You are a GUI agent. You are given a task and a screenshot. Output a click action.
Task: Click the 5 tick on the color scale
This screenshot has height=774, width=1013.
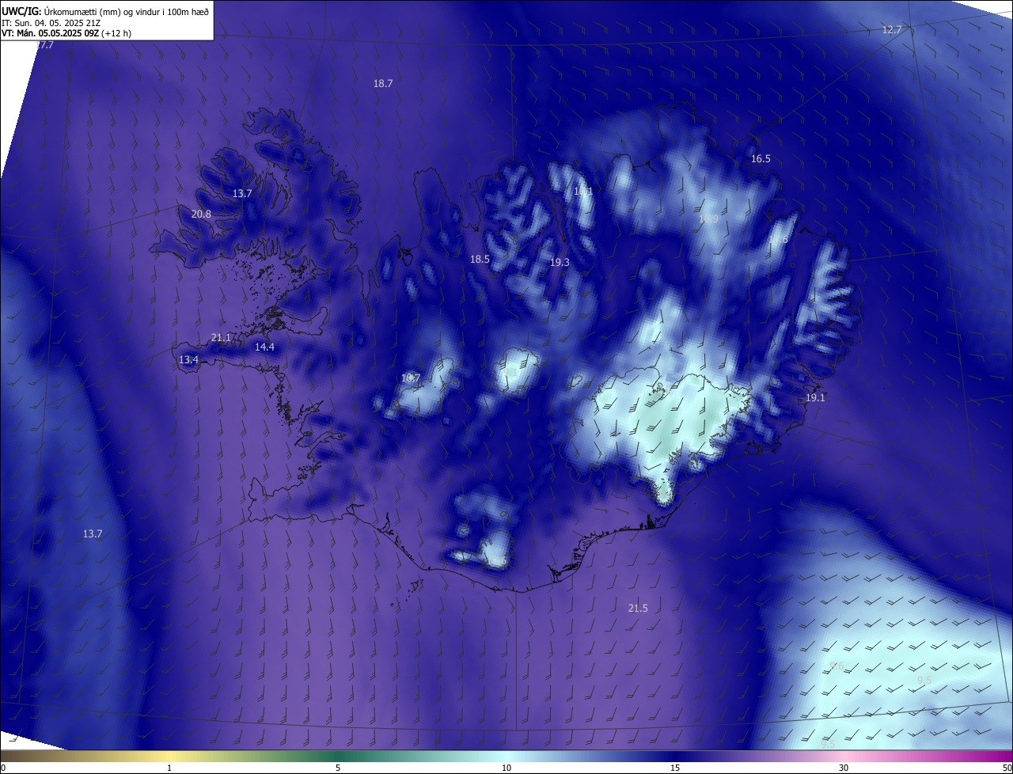tap(338, 768)
